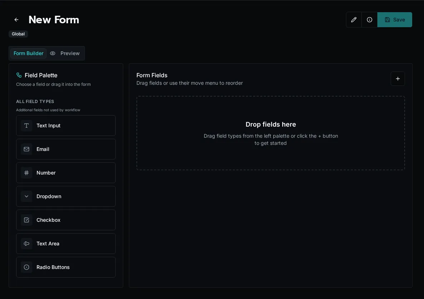
Task: Click the Global badge
Action: [x=18, y=34]
